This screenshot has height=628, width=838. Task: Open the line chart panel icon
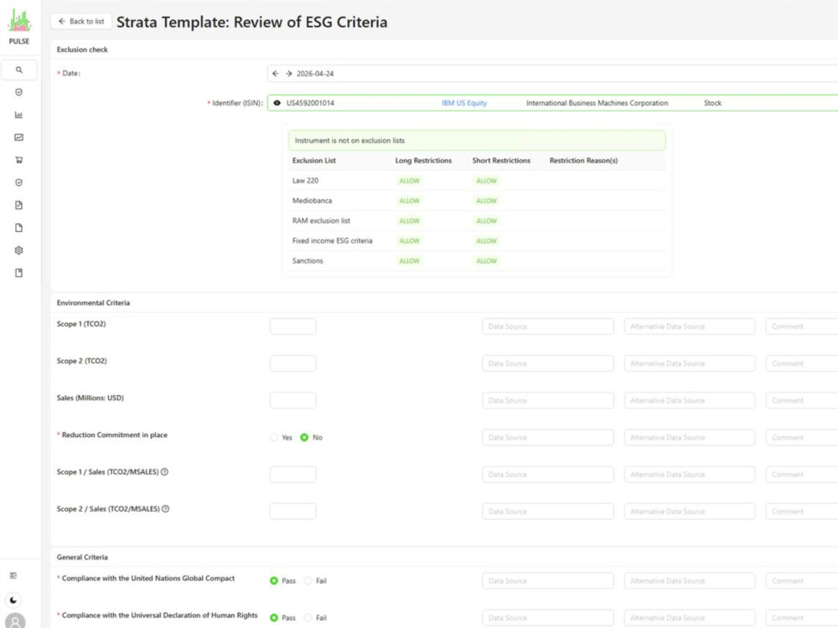pos(19,137)
